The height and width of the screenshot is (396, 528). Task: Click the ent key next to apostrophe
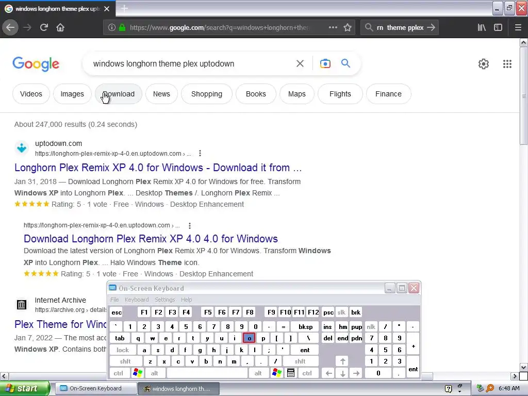point(305,350)
